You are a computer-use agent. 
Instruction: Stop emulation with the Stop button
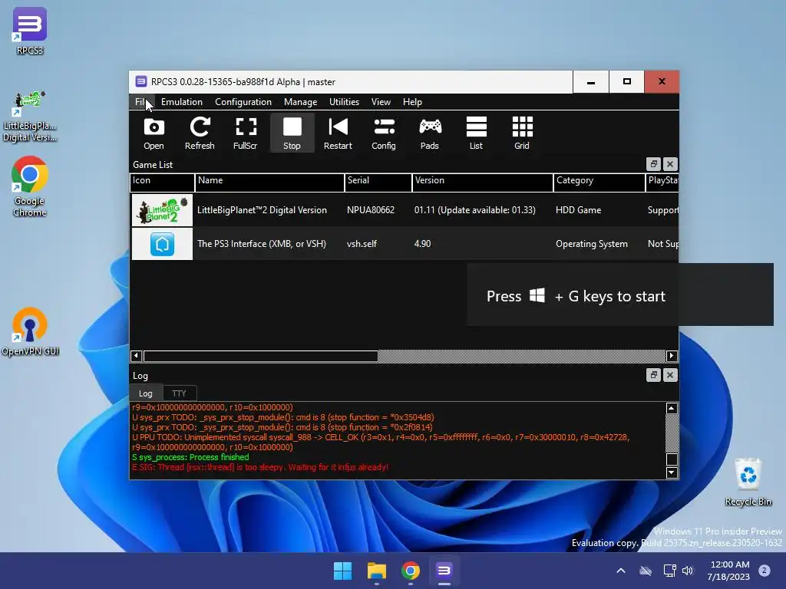pos(292,133)
